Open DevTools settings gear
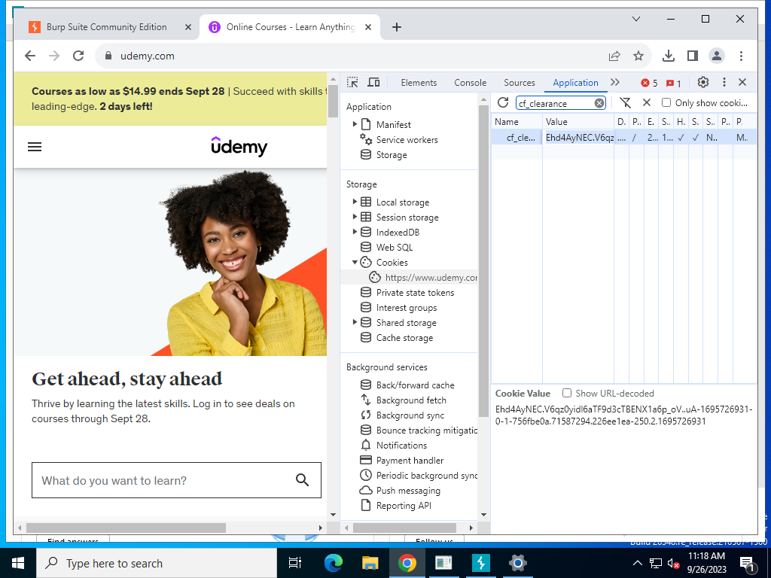The height and width of the screenshot is (578, 771). pos(703,82)
